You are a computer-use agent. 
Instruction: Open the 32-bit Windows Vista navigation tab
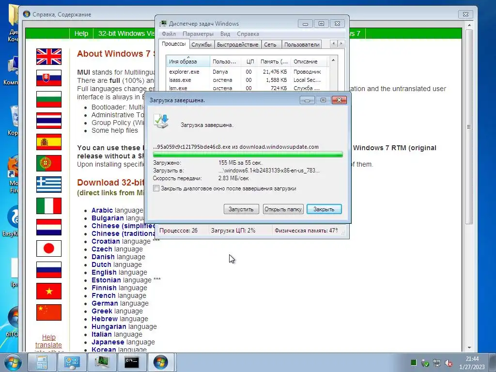pos(126,33)
